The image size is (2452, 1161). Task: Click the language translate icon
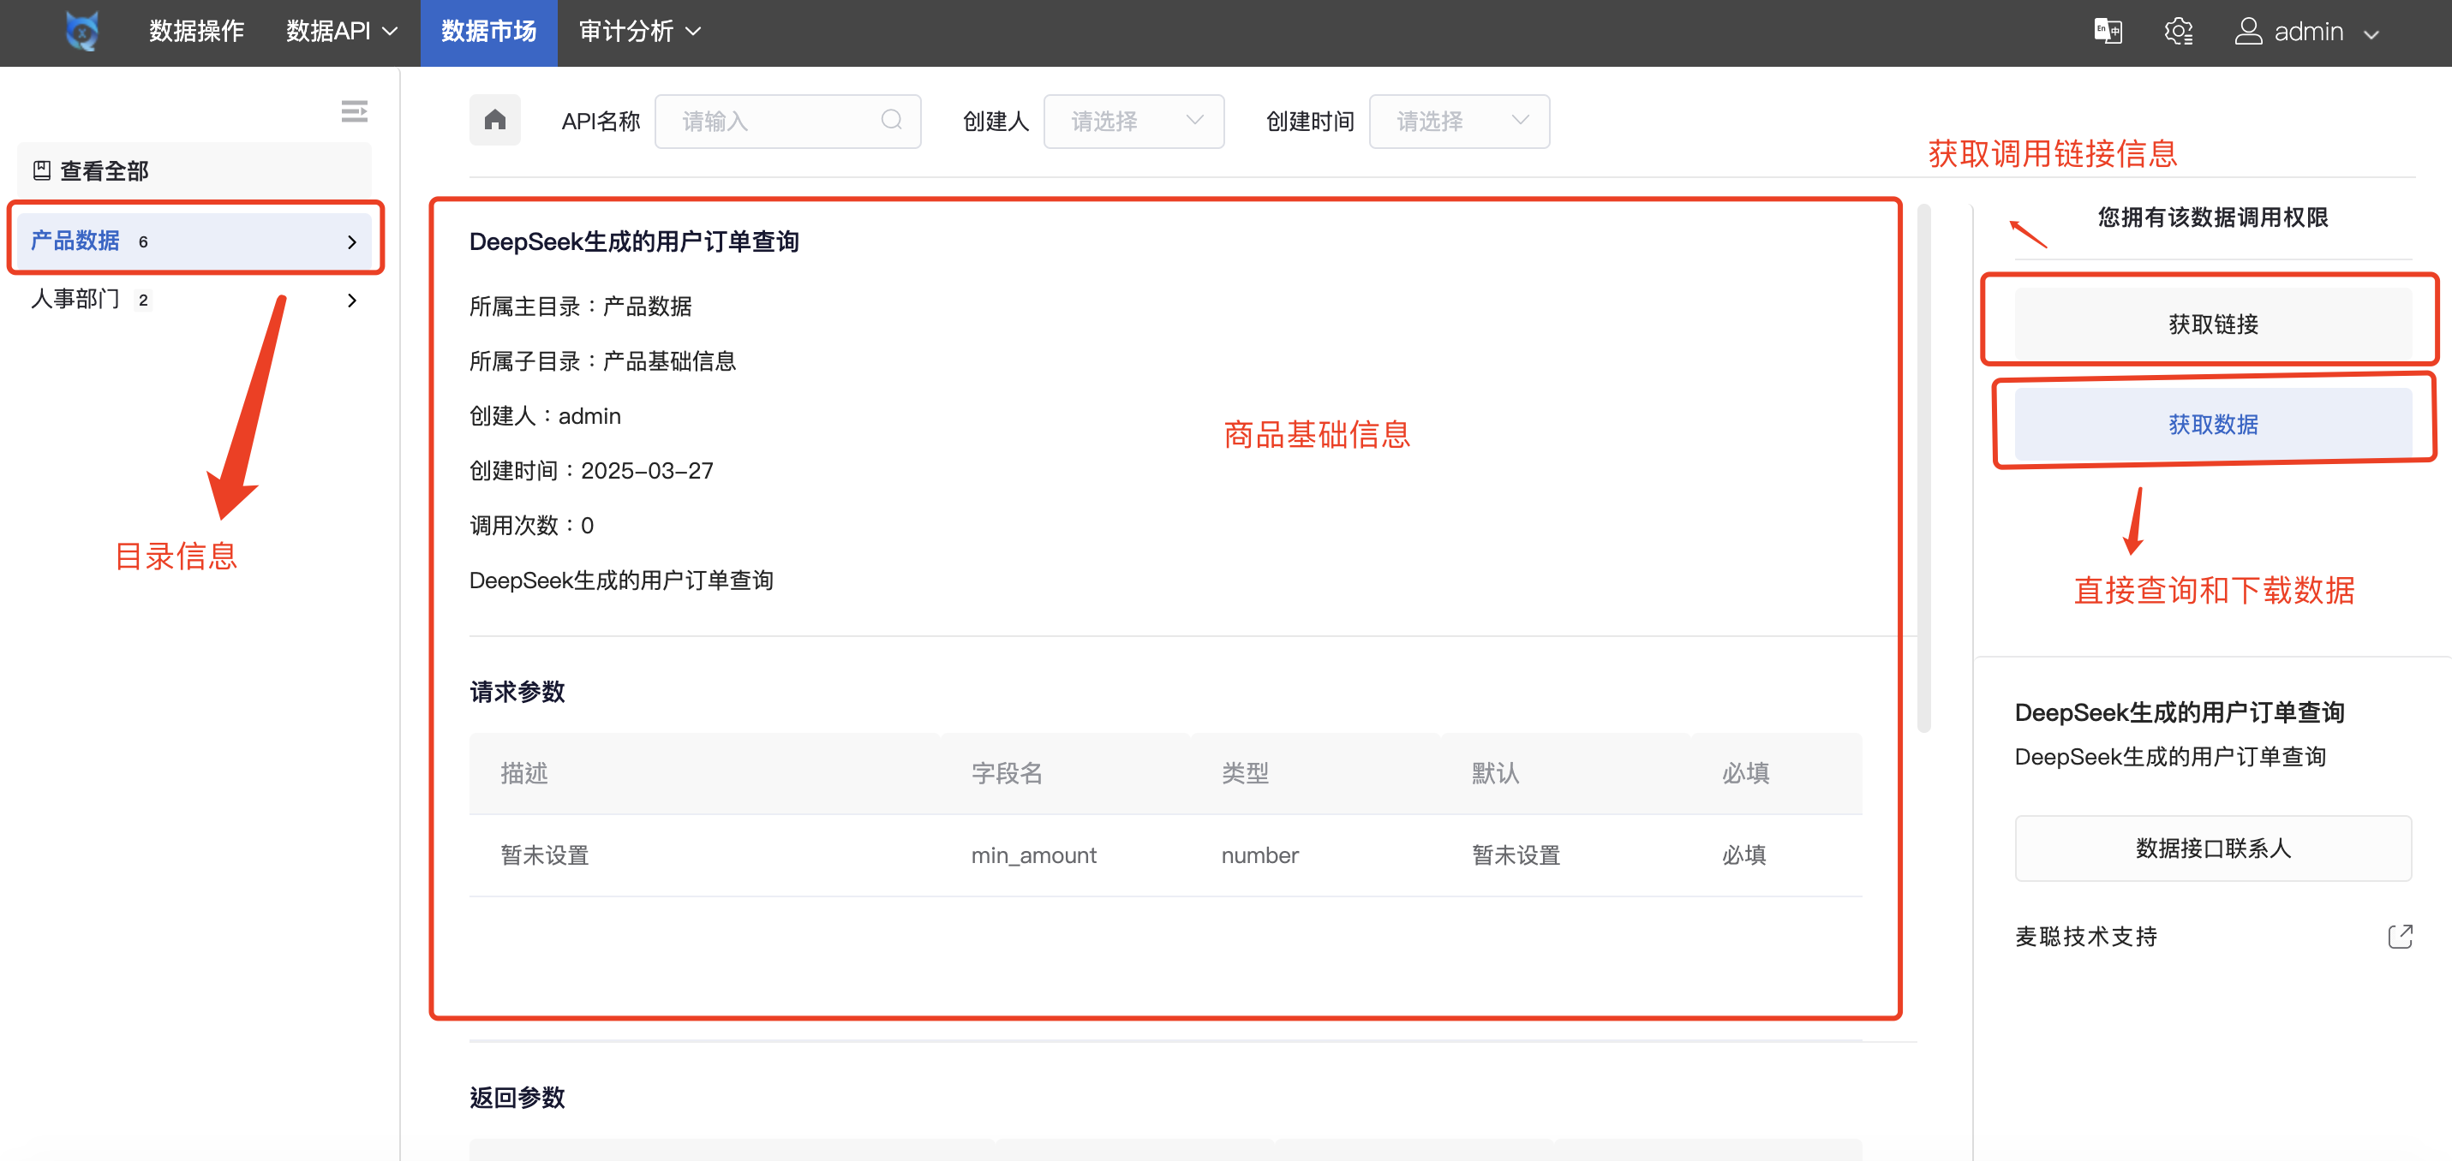pos(2108,32)
